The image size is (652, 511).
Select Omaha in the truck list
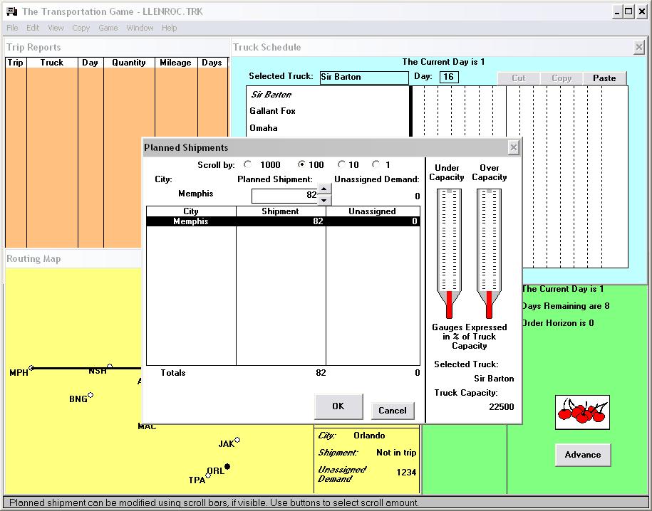click(x=263, y=128)
